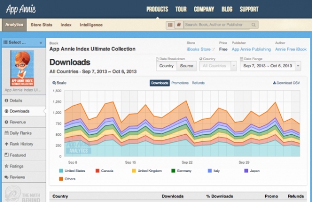Open the Store Stats tab
Image resolution: width=312 pixels, height=202 pixels.
tap(42, 25)
